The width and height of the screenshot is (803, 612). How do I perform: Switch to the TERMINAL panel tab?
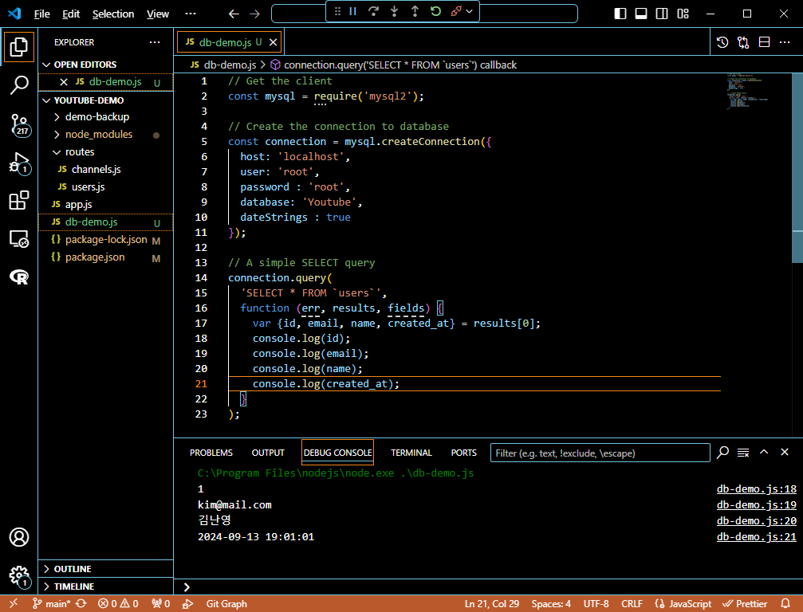[411, 453]
